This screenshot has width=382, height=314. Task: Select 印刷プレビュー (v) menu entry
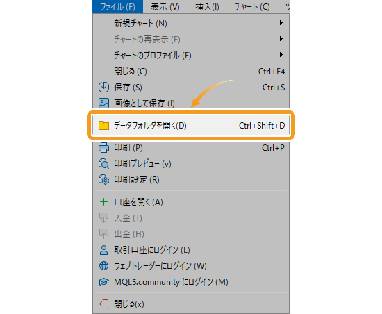[191, 164]
